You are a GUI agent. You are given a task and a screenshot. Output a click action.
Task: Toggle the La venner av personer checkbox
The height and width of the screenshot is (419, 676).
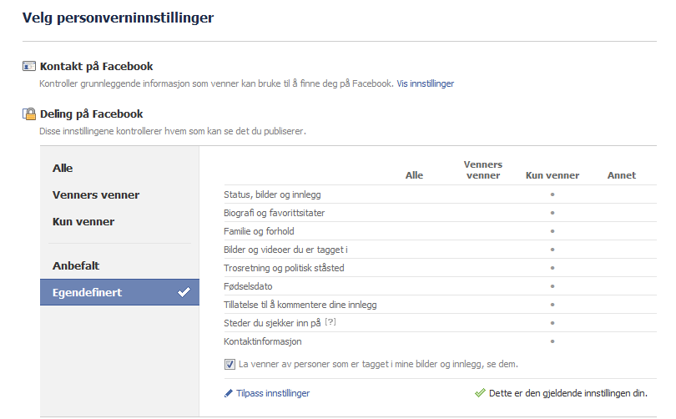[230, 364]
